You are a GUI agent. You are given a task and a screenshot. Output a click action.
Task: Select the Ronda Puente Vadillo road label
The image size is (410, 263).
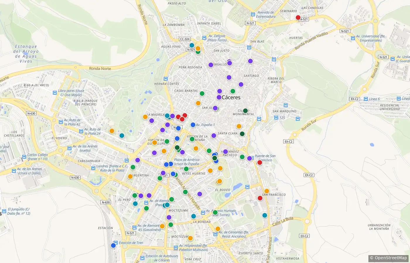311,41
